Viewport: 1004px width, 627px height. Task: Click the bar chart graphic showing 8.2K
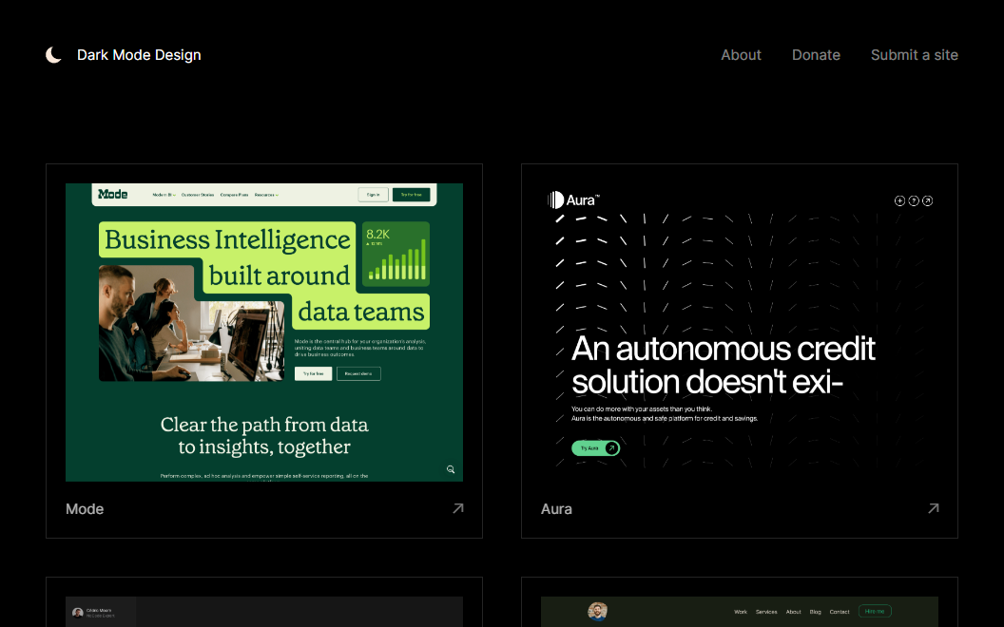tap(396, 255)
